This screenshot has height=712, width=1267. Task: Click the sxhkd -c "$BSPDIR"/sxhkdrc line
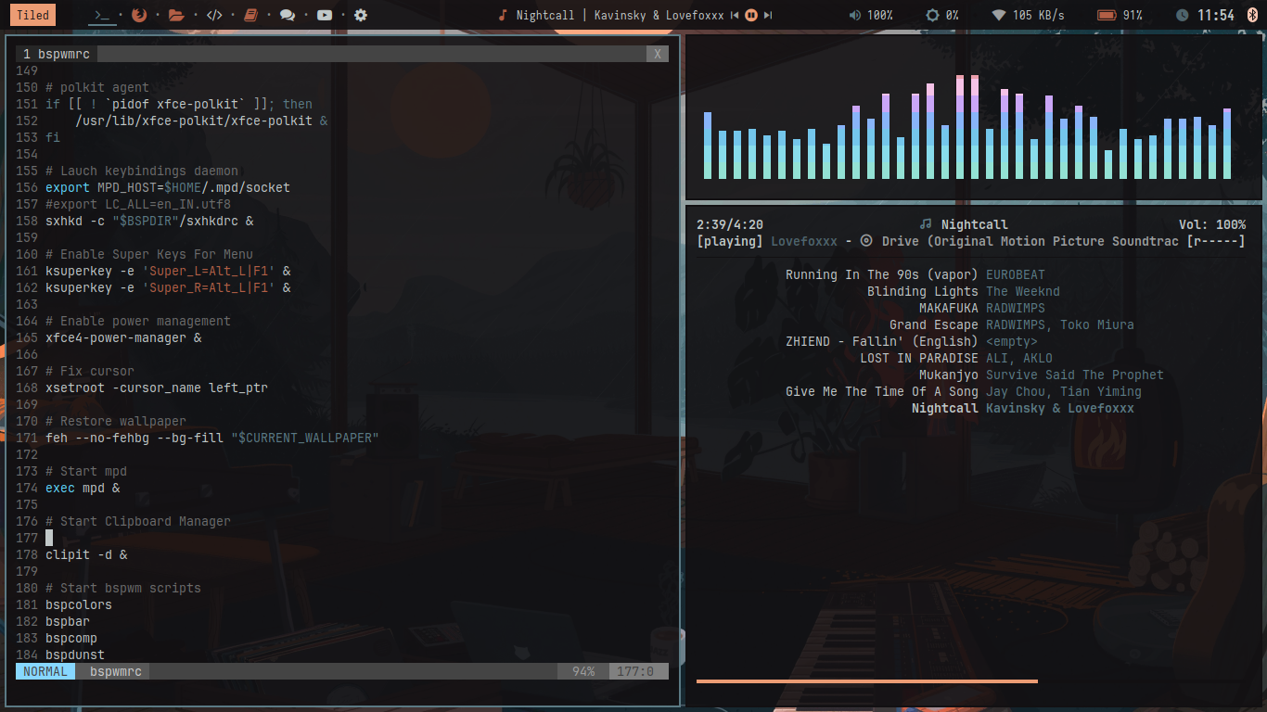click(149, 221)
